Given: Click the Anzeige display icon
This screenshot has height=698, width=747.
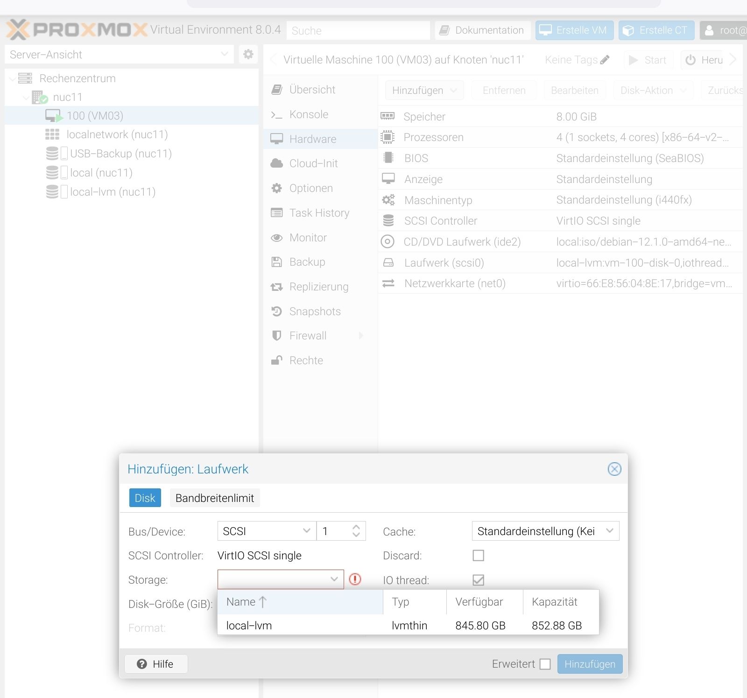Looking at the screenshot, I should [388, 179].
